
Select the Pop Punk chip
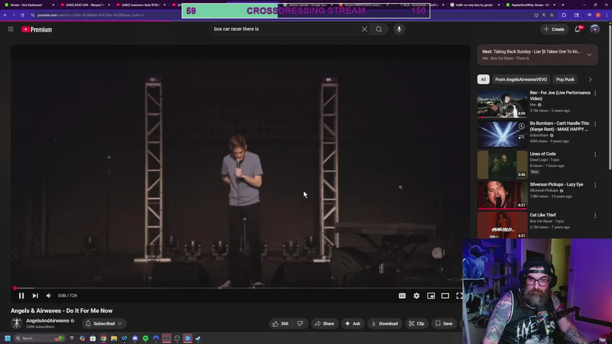565,79
